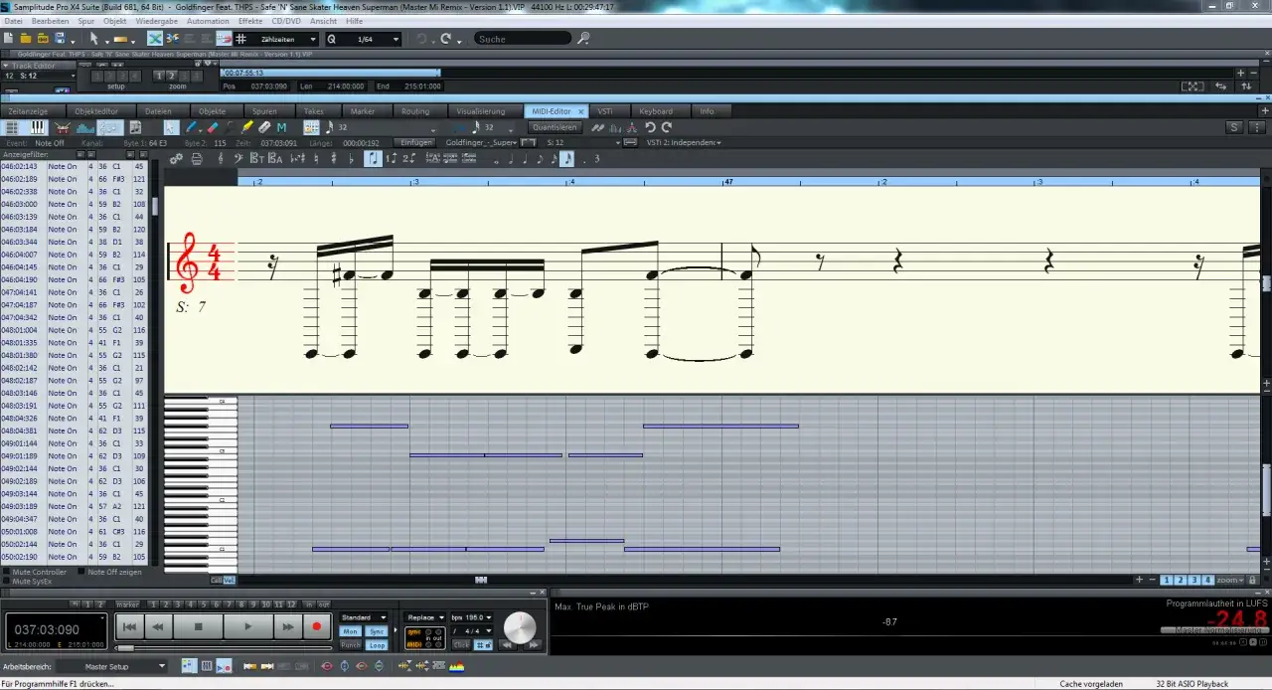Toggle the Mon monitoring button
The image size is (1272, 690).
coord(350,631)
